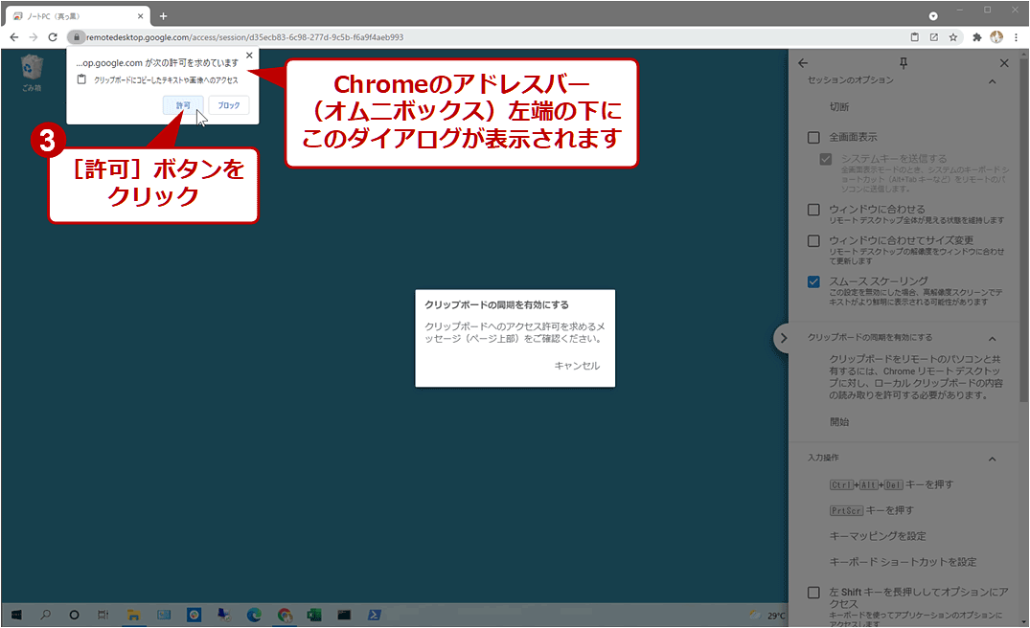Open the remote Windows Start menu

[15, 615]
